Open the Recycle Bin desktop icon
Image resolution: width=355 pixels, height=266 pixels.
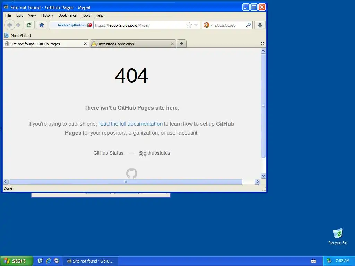pyautogui.click(x=338, y=236)
